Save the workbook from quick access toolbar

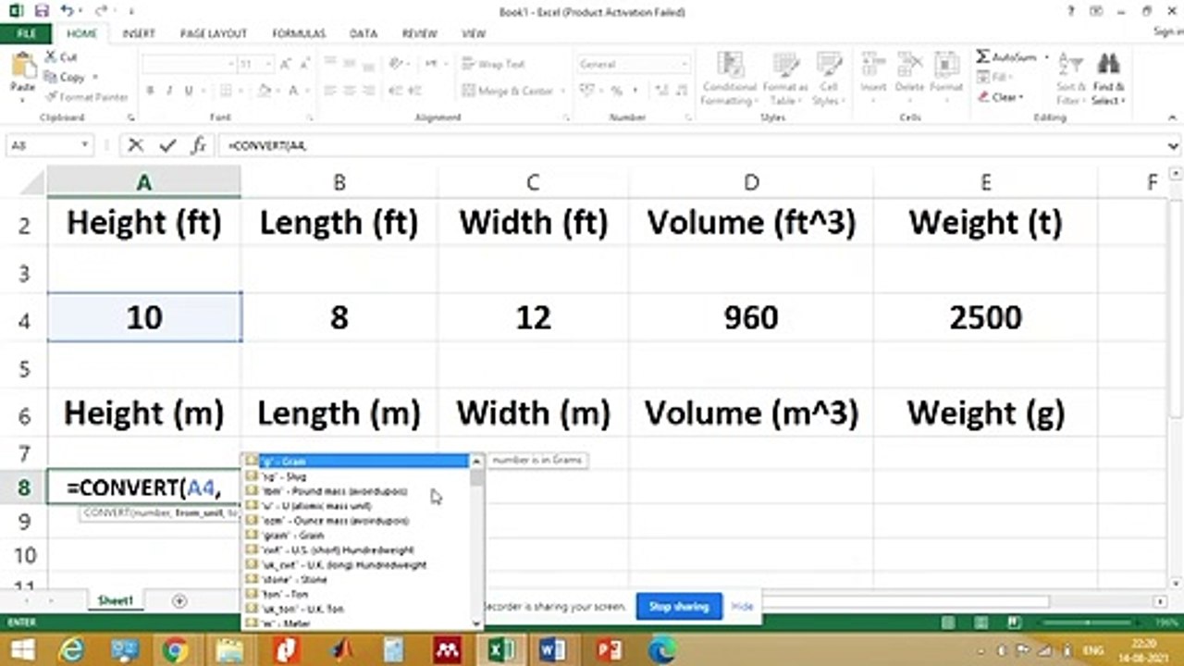(x=42, y=12)
